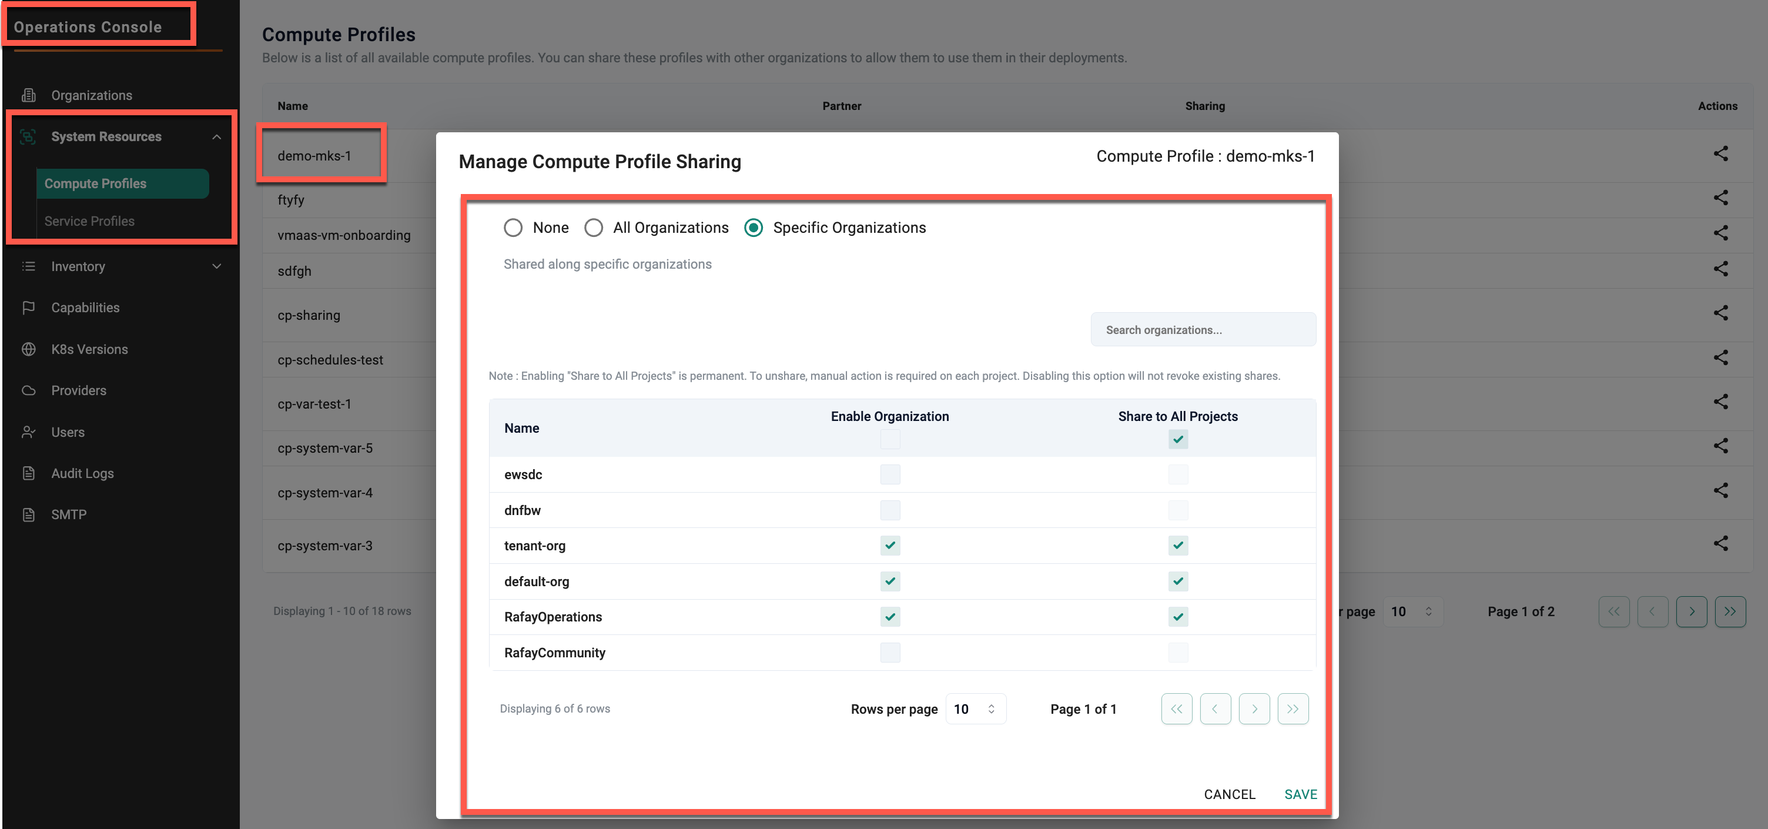1768x829 pixels.
Task: Open dialog Rows per page dropdown
Action: click(x=975, y=709)
